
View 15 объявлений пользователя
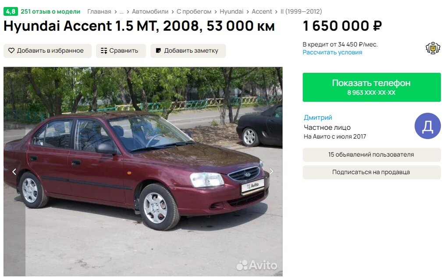point(372,155)
